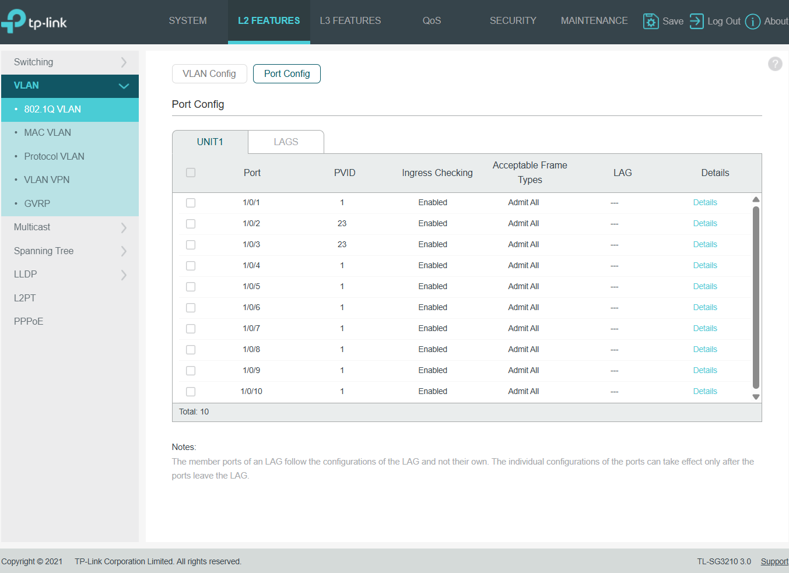Check the box for port 1/0/5
The height and width of the screenshot is (573, 789).
(191, 287)
